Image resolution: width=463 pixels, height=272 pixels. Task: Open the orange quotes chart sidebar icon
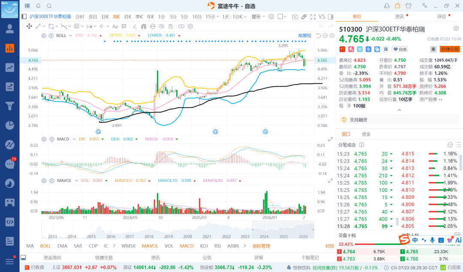click(x=10, y=48)
